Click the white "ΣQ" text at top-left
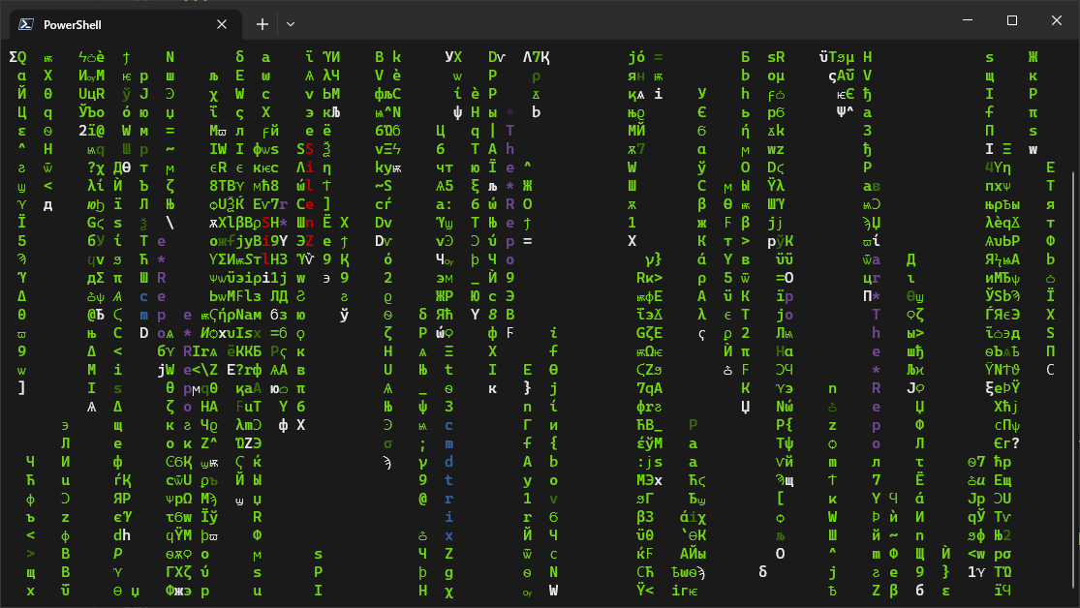The image size is (1080, 608). (x=17, y=57)
